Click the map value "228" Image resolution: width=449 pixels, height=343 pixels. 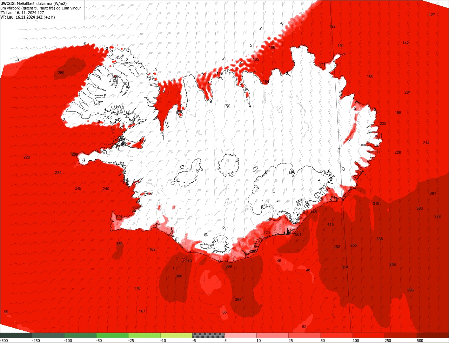pyautogui.click(x=398, y=152)
